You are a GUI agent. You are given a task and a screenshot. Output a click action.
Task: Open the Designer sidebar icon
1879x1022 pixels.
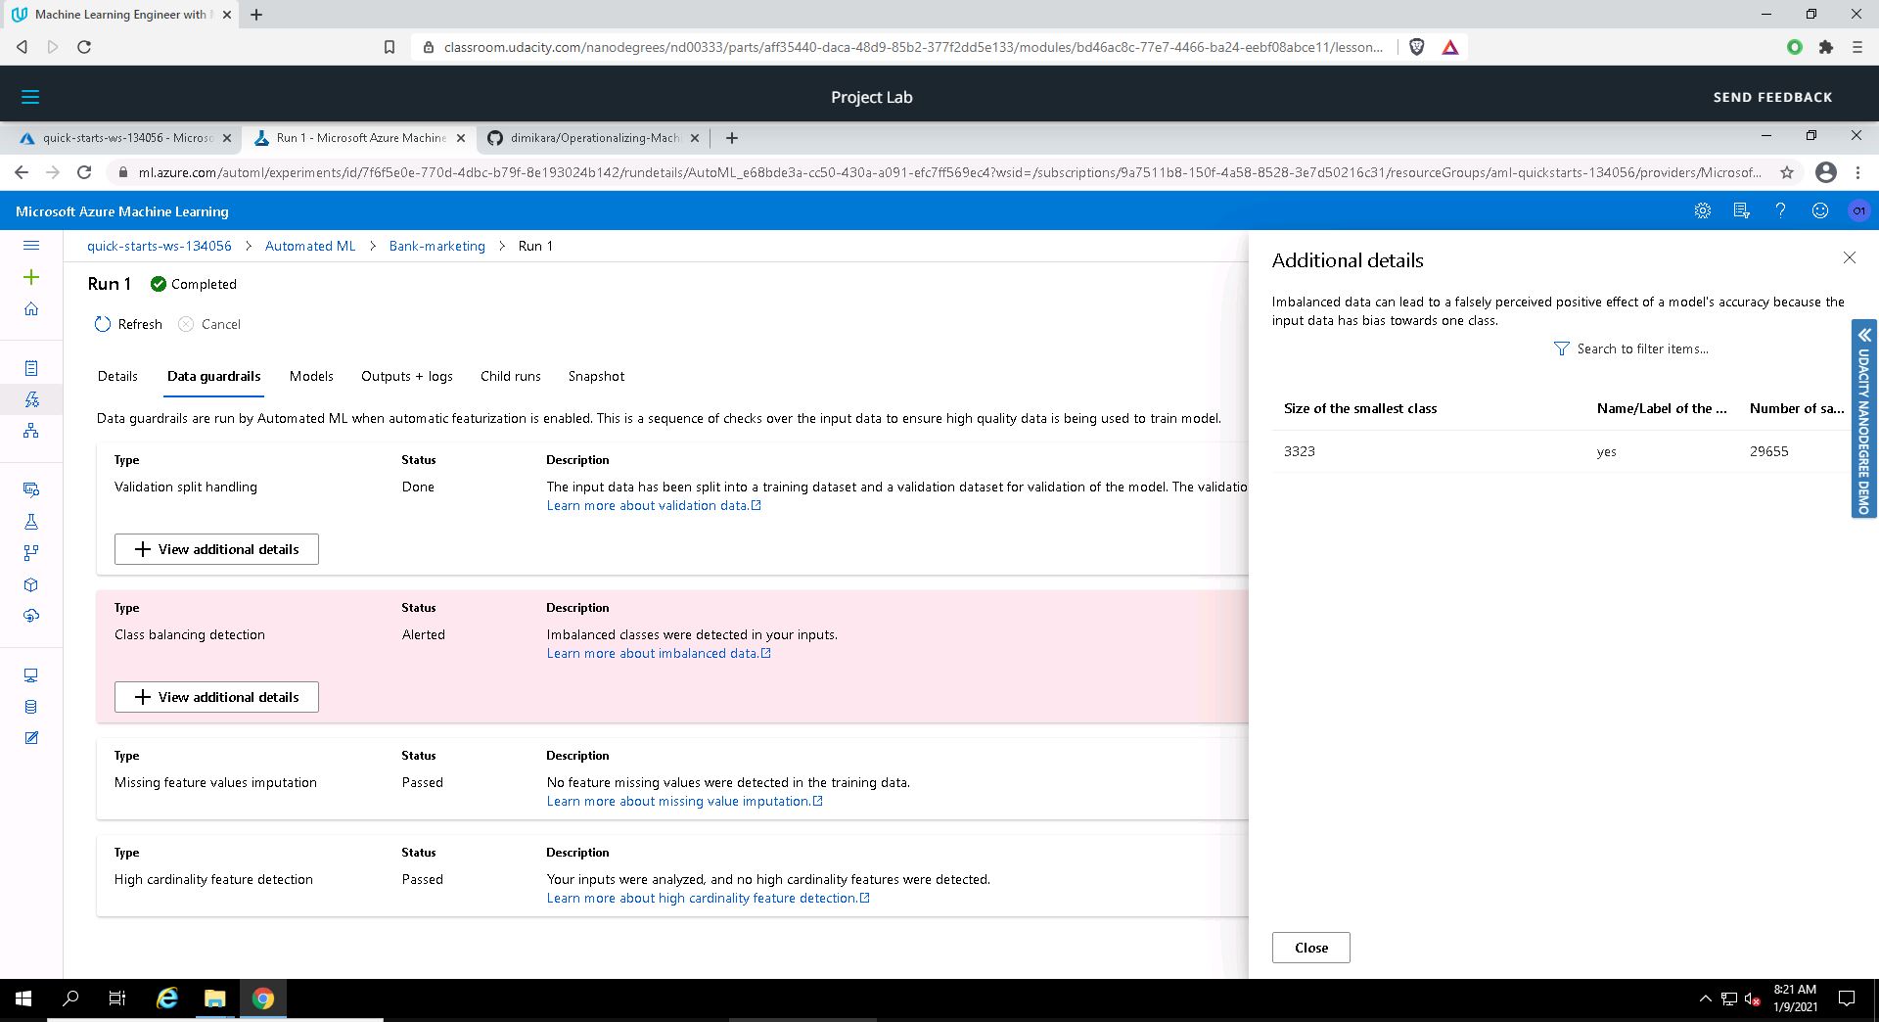31,431
